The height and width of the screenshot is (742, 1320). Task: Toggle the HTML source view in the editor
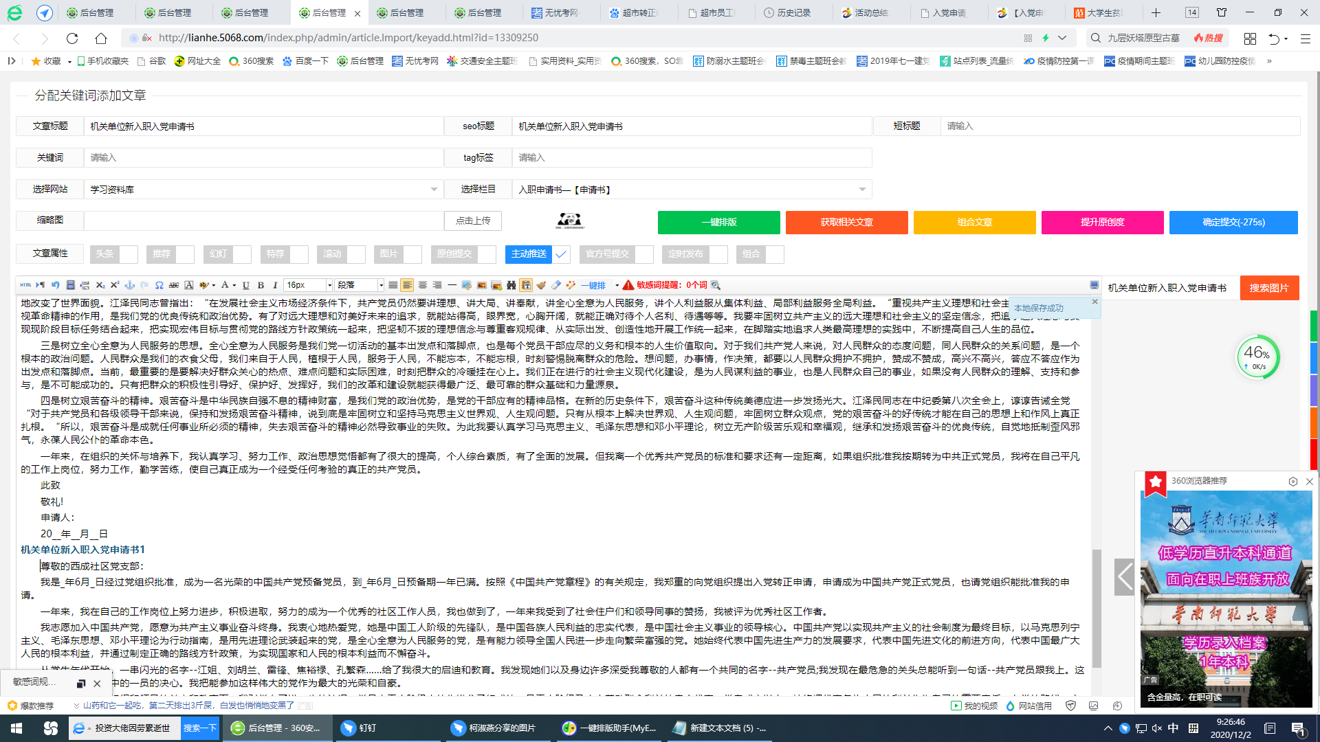25,284
